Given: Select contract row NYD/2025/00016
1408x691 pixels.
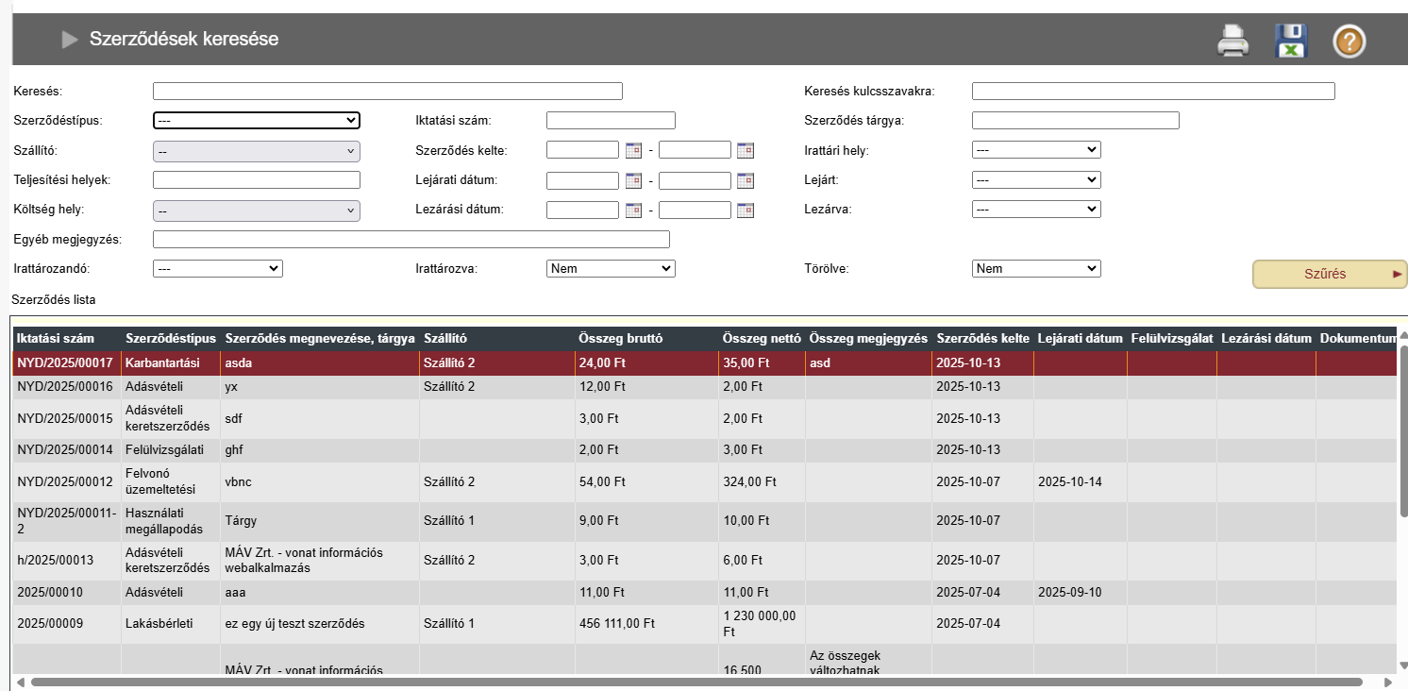Looking at the screenshot, I should point(704,387).
